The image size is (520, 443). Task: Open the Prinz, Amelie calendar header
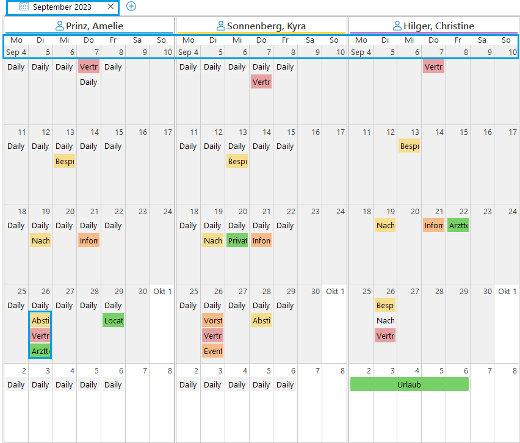tap(95, 26)
